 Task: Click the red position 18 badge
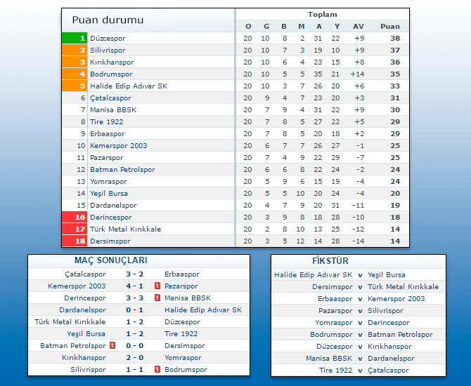[75, 241]
